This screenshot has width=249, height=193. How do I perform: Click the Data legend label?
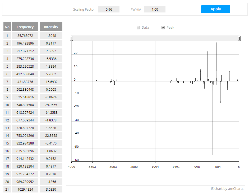point(145,28)
